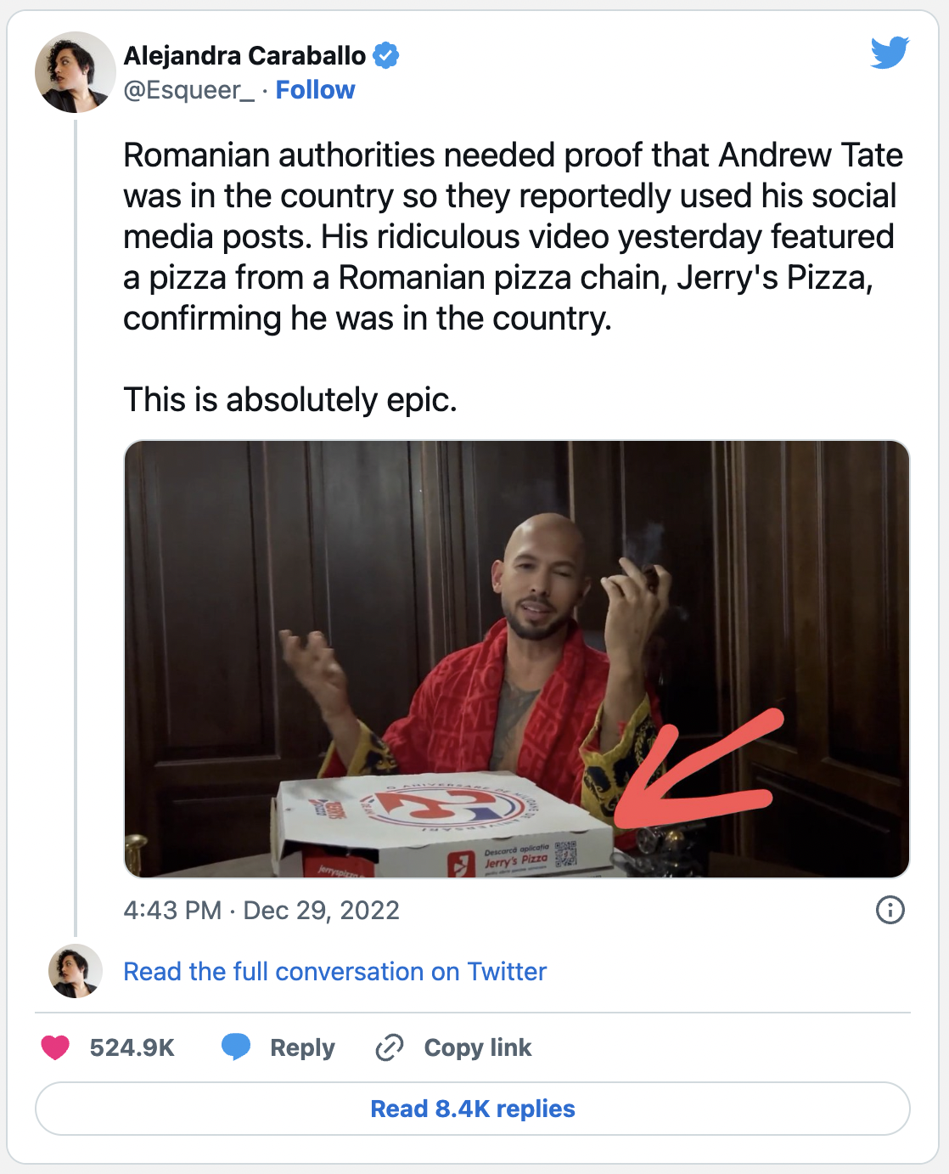Click the 524.9K likes count
949x1174 pixels.
(132, 1047)
